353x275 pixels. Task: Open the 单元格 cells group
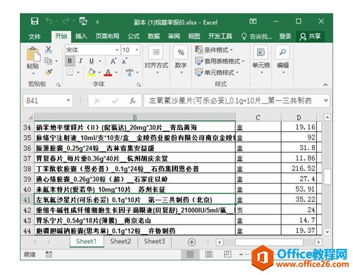[x=261, y=60]
